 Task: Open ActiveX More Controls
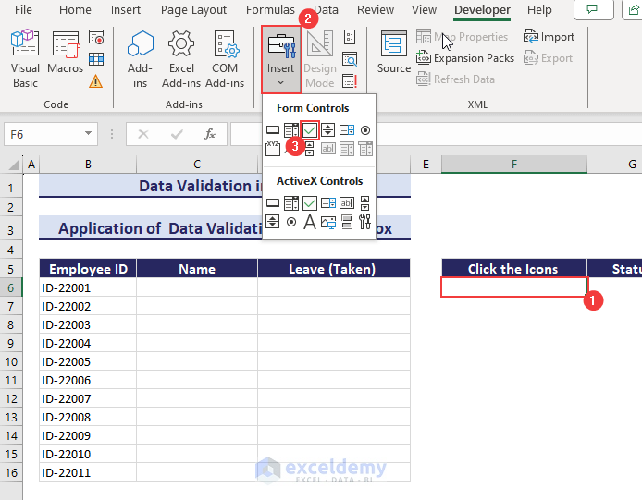pos(364,222)
